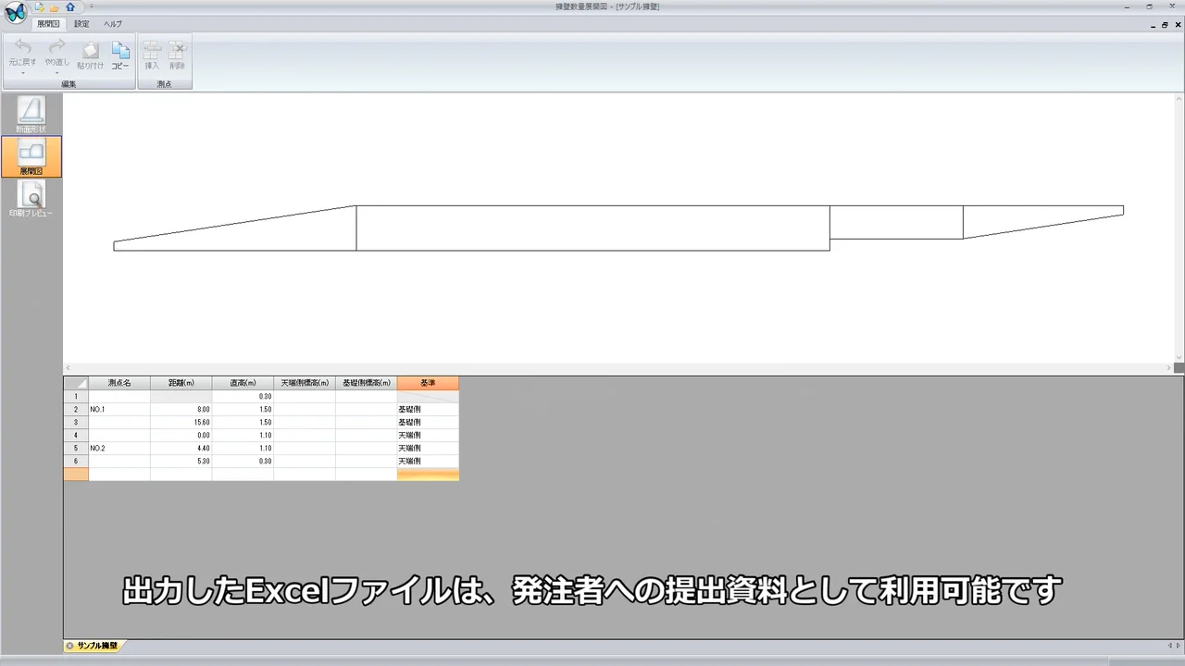Click the 距離(m) column header
The width and height of the screenshot is (1185, 666).
[181, 383]
